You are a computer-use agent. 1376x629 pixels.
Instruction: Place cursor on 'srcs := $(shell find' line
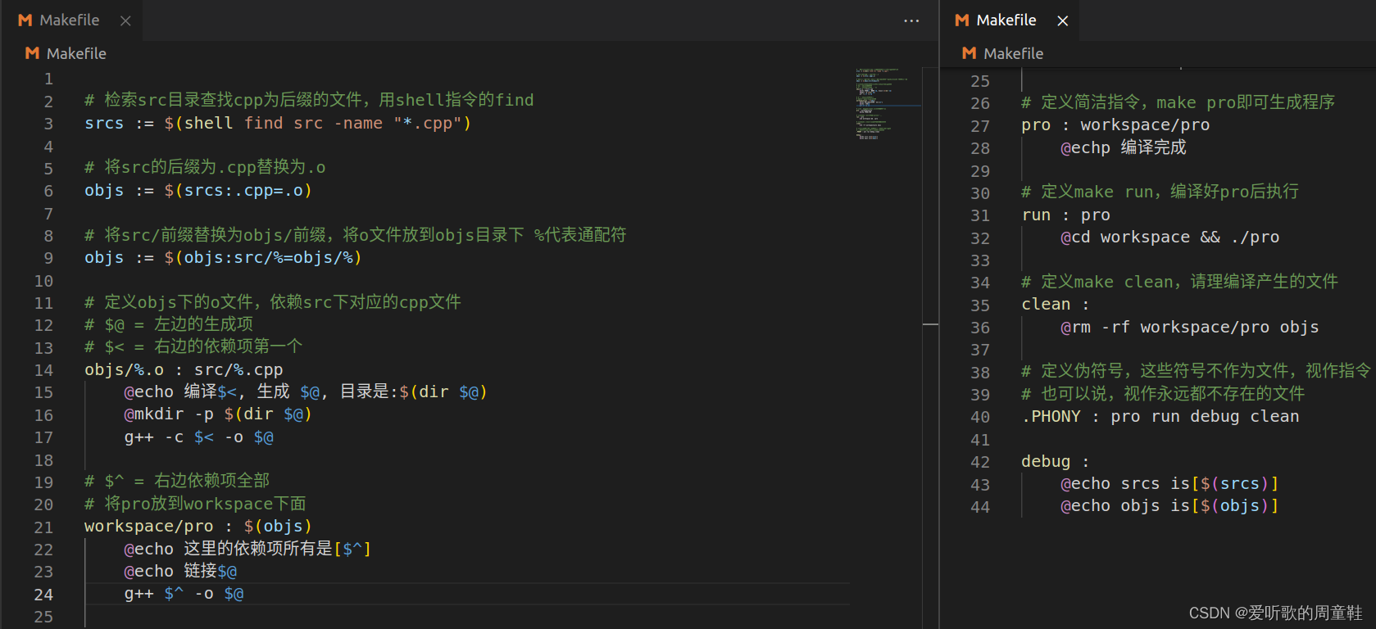pyautogui.click(x=278, y=124)
